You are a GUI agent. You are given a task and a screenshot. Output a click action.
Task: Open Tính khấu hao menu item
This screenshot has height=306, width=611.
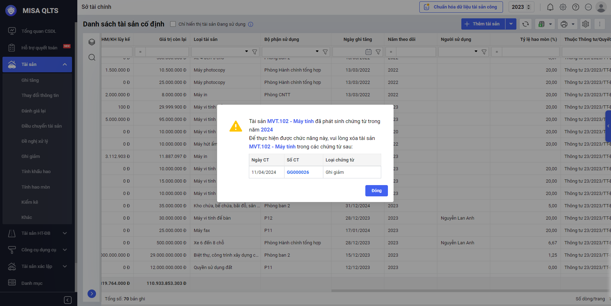(36, 172)
